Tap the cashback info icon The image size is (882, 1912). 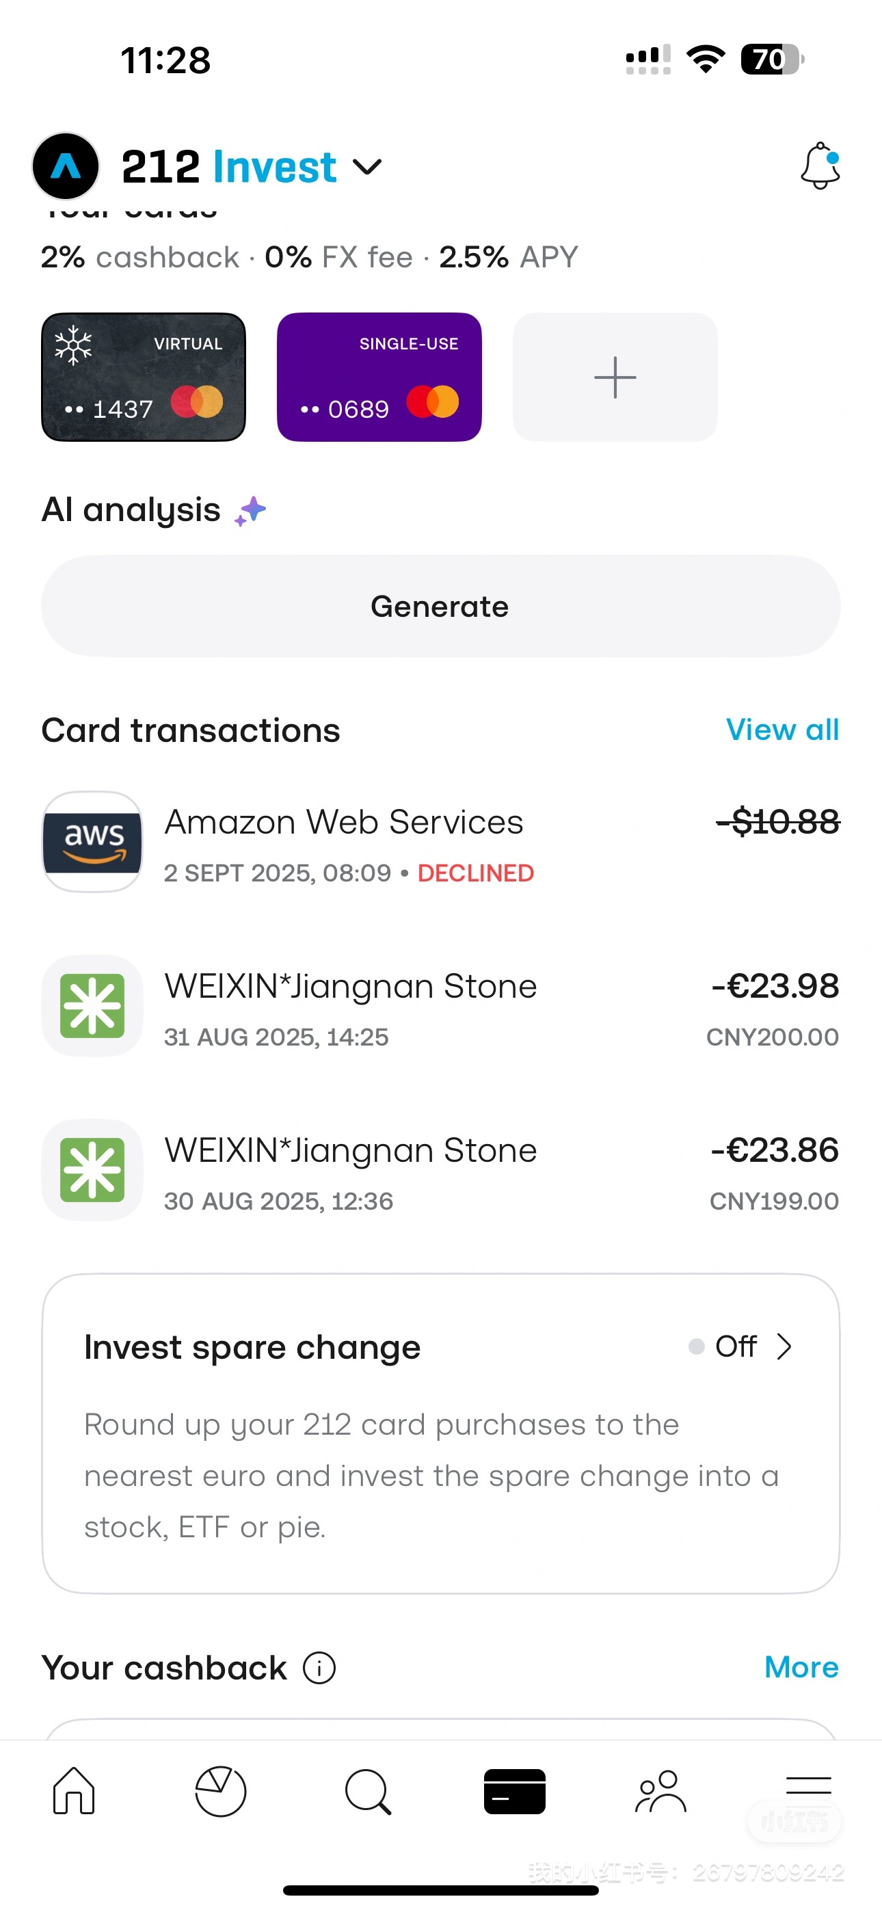coord(319,1668)
